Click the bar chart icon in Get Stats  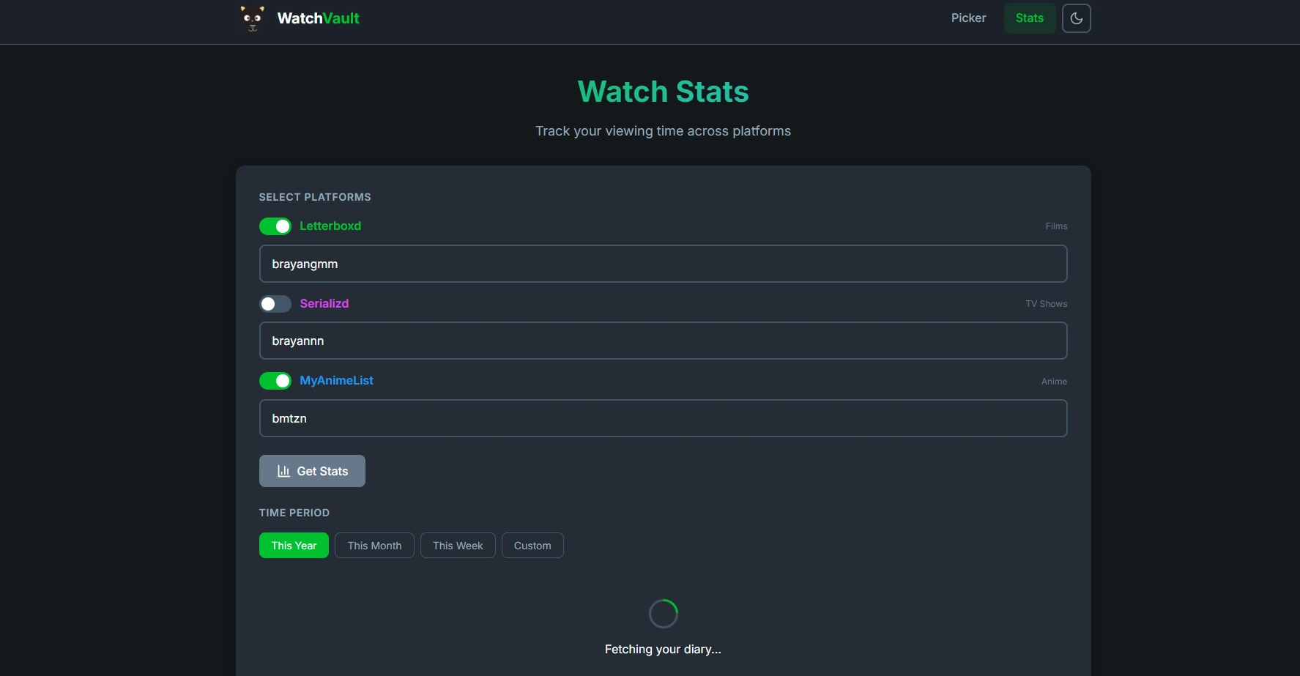tap(283, 471)
